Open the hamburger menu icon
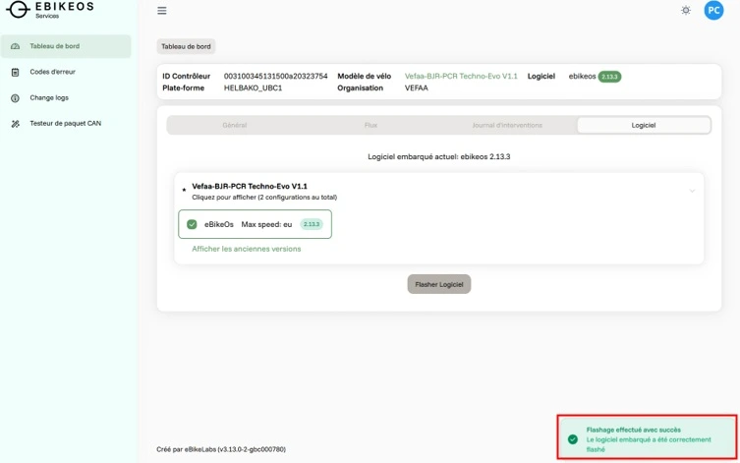 click(x=162, y=11)
